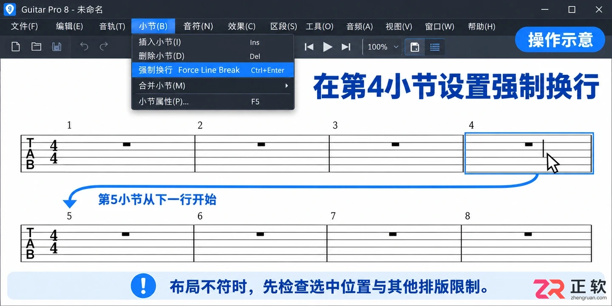Select the rest in measure 1
This screenshot has width=612, height=306.
(x=127, y=144)
